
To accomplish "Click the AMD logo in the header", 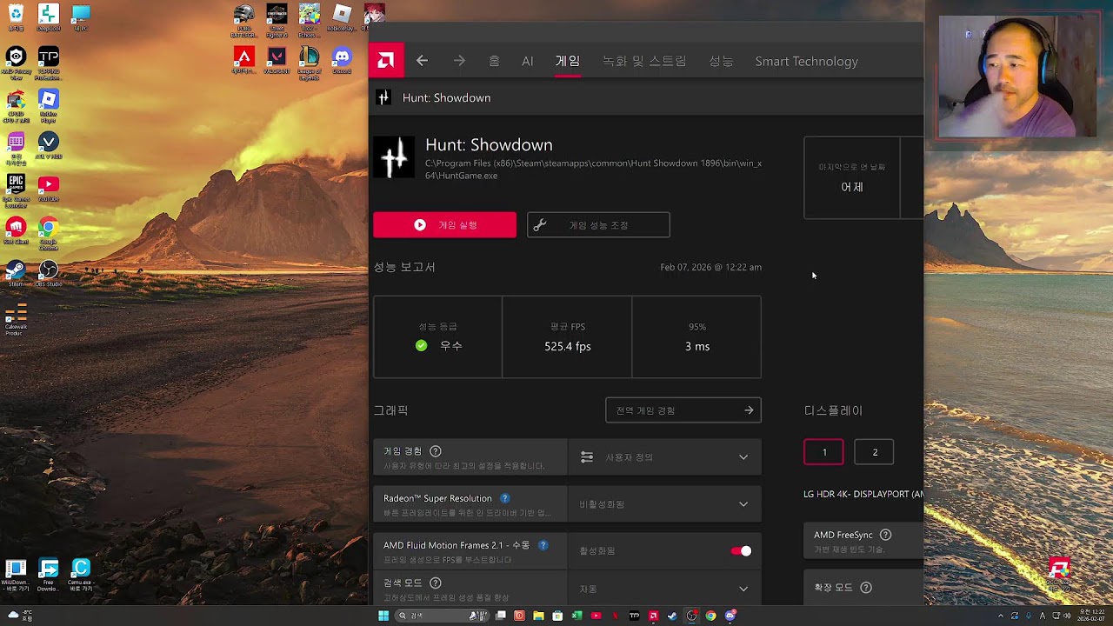I will tap(385, 61).
